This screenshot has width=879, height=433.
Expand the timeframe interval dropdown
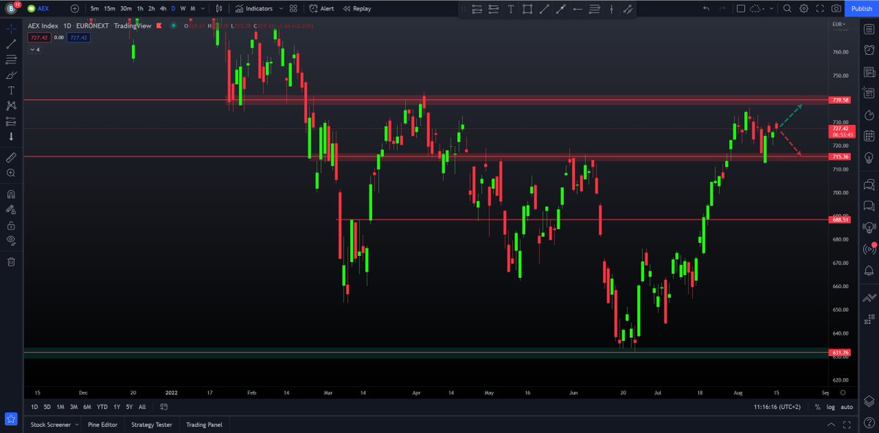pyautogui.click(x=203, y=9)
